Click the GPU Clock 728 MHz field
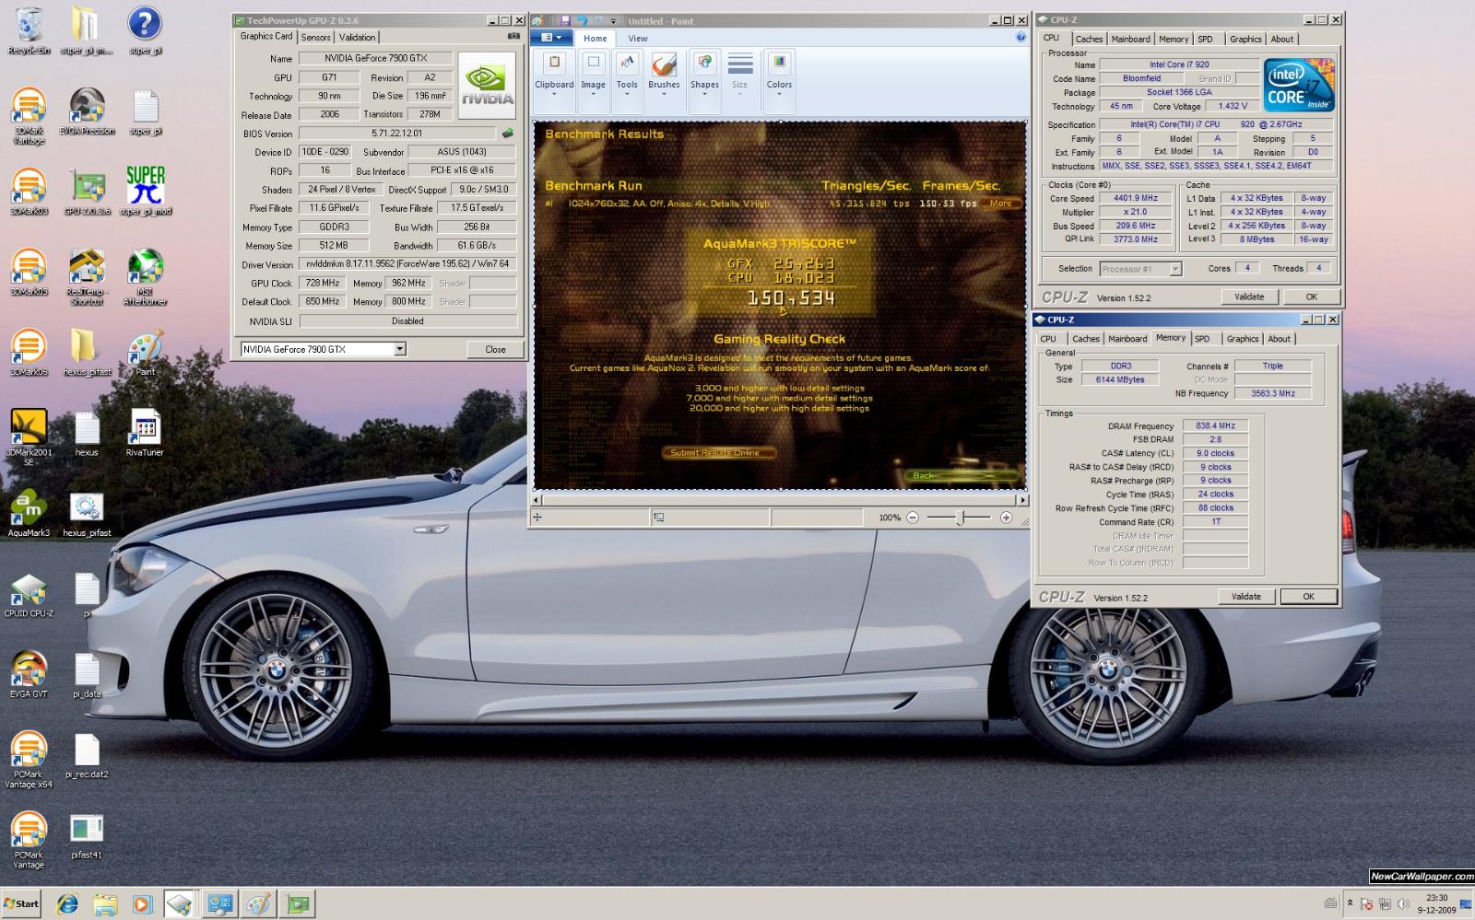This screenshot has height=920, width=1475. [322, 283]
